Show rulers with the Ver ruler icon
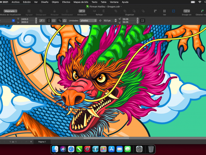Viewport: 206px width, 155px height. [155, 11]
